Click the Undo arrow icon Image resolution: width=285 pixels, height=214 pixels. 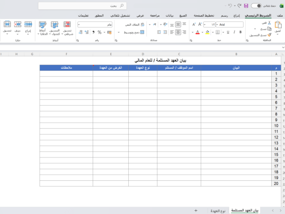tap(230, 6)
